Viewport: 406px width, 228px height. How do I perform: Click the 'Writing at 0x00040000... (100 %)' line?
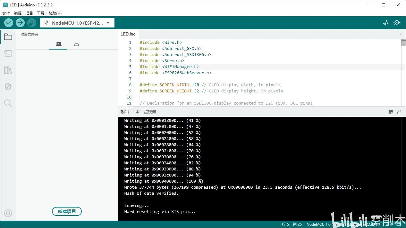164,181
